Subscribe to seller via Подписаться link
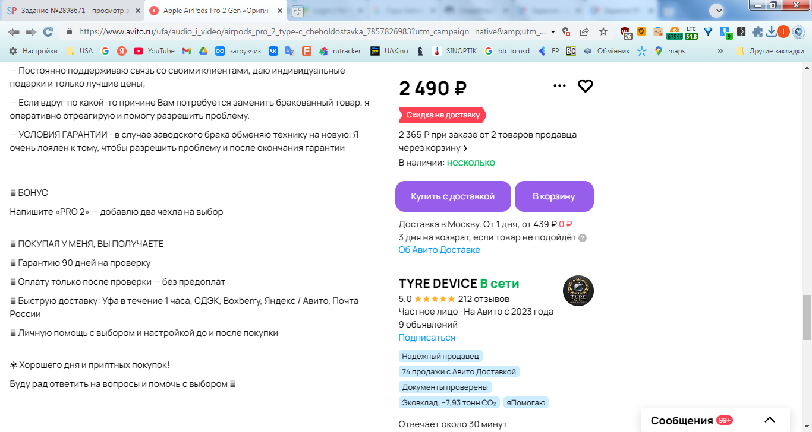This screenshot has height=432, width=812. 427,338
